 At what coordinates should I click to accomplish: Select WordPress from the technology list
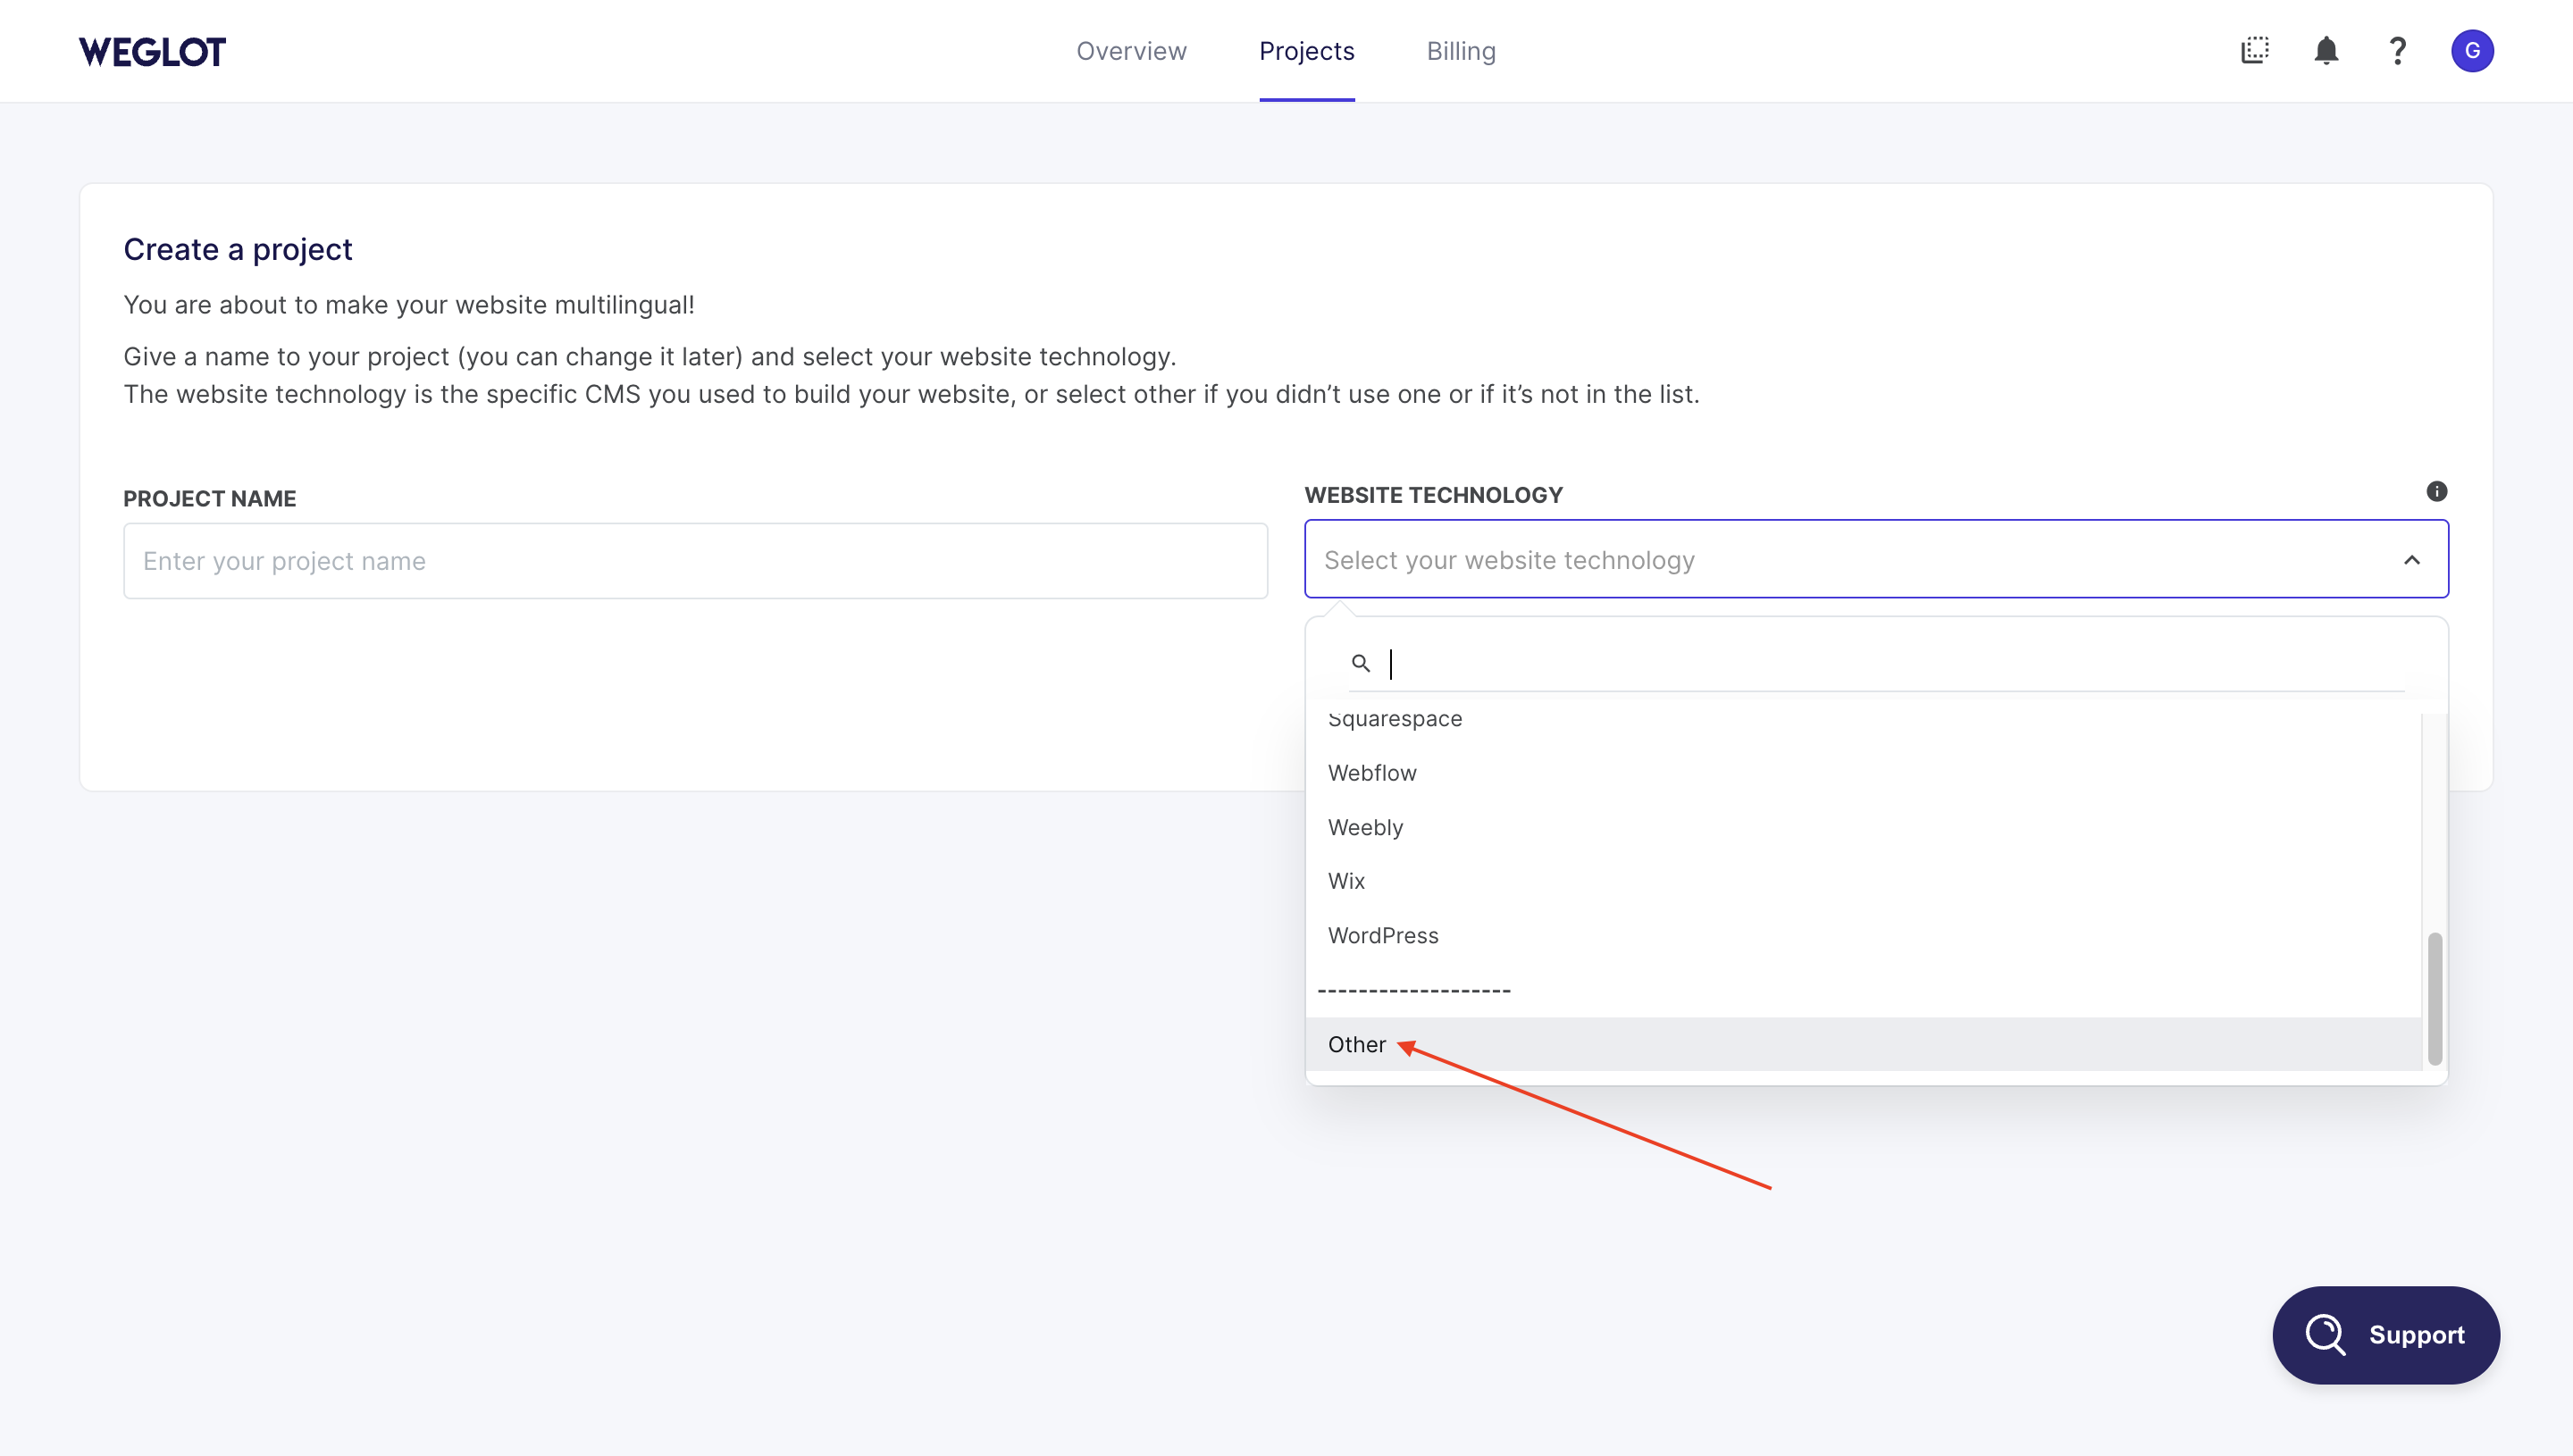pyautogui.click(x=1383, y=935)
